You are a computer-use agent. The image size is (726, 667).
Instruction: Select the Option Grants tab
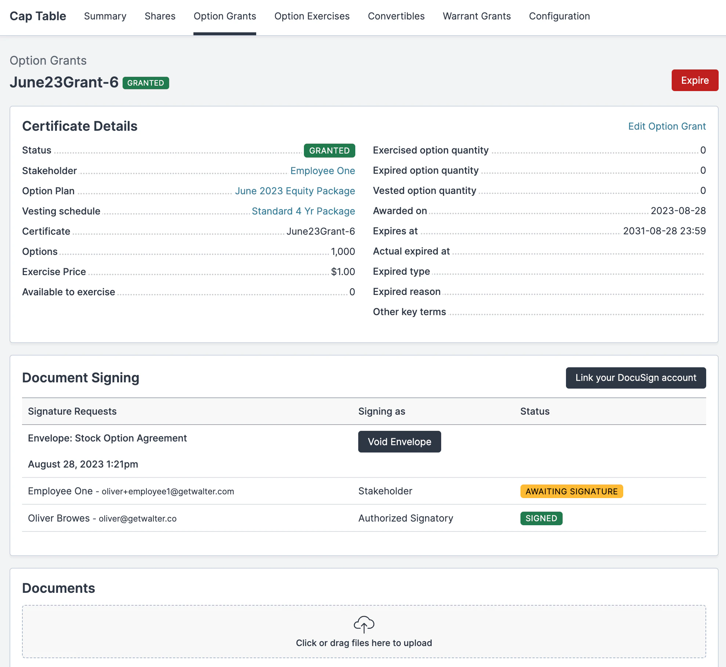pyautogui.click(x=225, y=16)
